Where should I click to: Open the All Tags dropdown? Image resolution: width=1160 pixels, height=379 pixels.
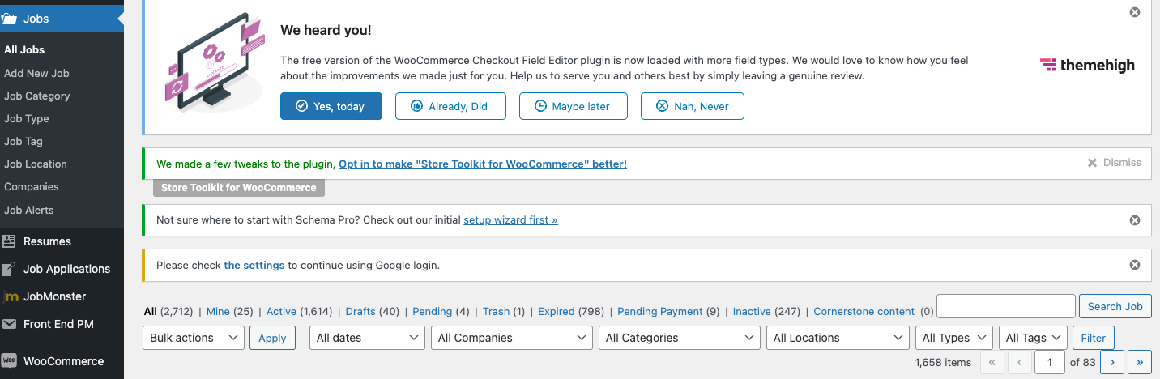[x=1033, y=338]
